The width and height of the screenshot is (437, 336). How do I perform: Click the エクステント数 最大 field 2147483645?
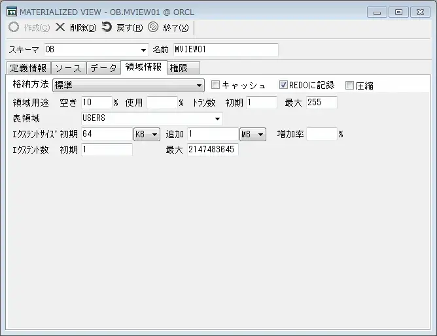[x=213, y=150]
